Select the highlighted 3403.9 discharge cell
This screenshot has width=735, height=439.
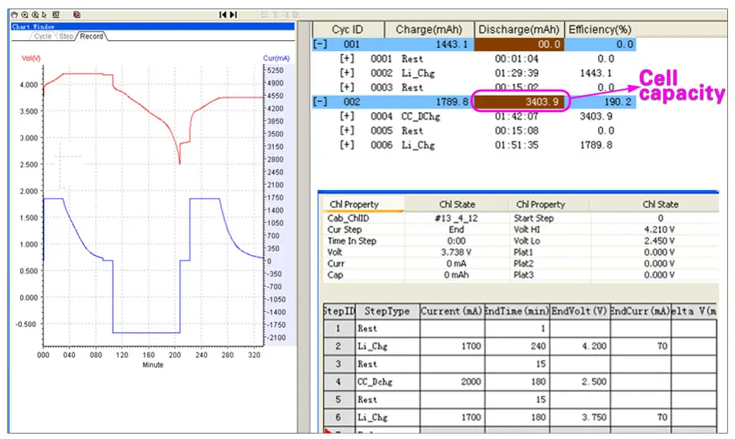tap(519, 102)
